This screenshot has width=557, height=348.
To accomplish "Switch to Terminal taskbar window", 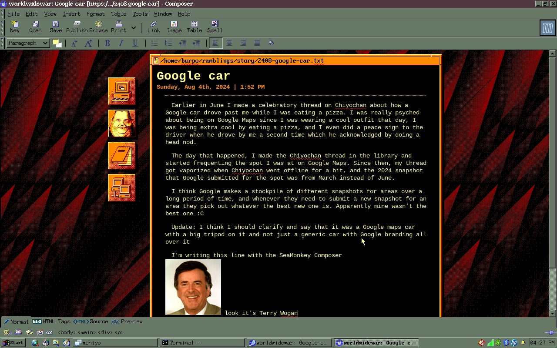I will (x=202, y=343).
